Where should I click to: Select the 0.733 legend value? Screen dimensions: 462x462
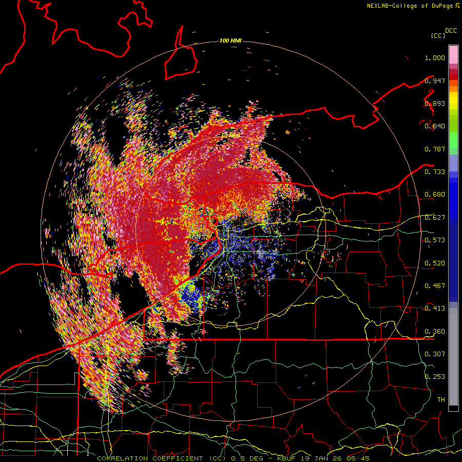(x=435, y=172)
